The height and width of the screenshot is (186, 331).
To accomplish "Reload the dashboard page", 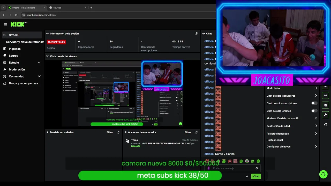I will pyautogui.click(x=16, y=15).
